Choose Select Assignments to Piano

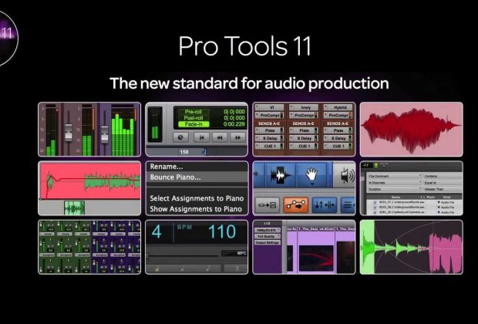pyautogui.click(x=197, y=198)
